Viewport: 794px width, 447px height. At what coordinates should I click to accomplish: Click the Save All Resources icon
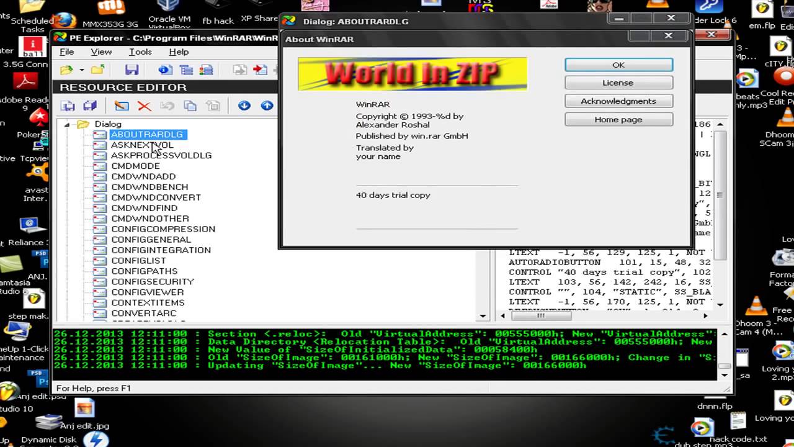(x=90, y=106)
